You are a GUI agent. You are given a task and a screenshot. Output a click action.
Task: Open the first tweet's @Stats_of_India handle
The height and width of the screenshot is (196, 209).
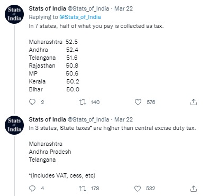coord(88,8)
